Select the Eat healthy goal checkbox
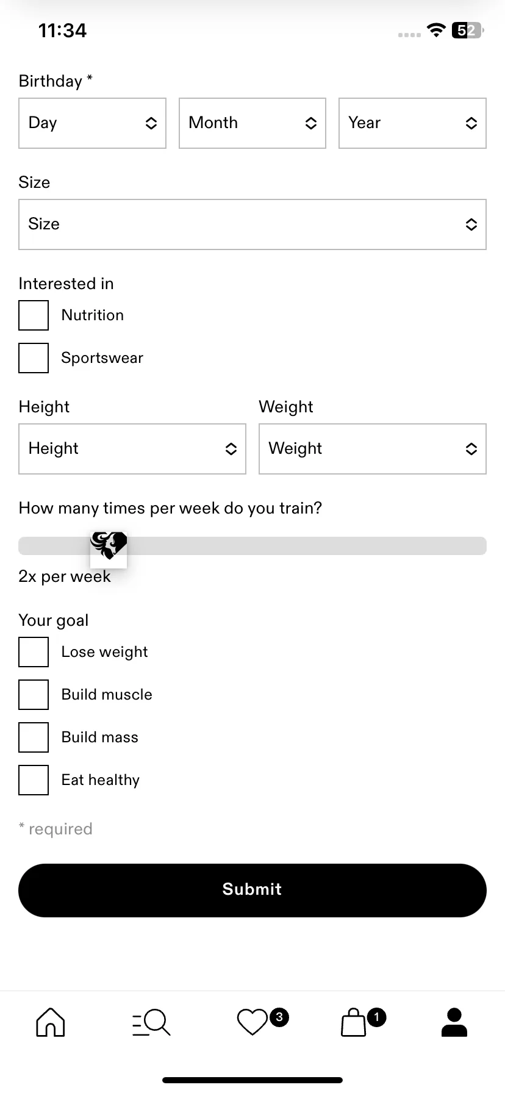Viewport: 505px width, 1093px height. coord(34,780)
